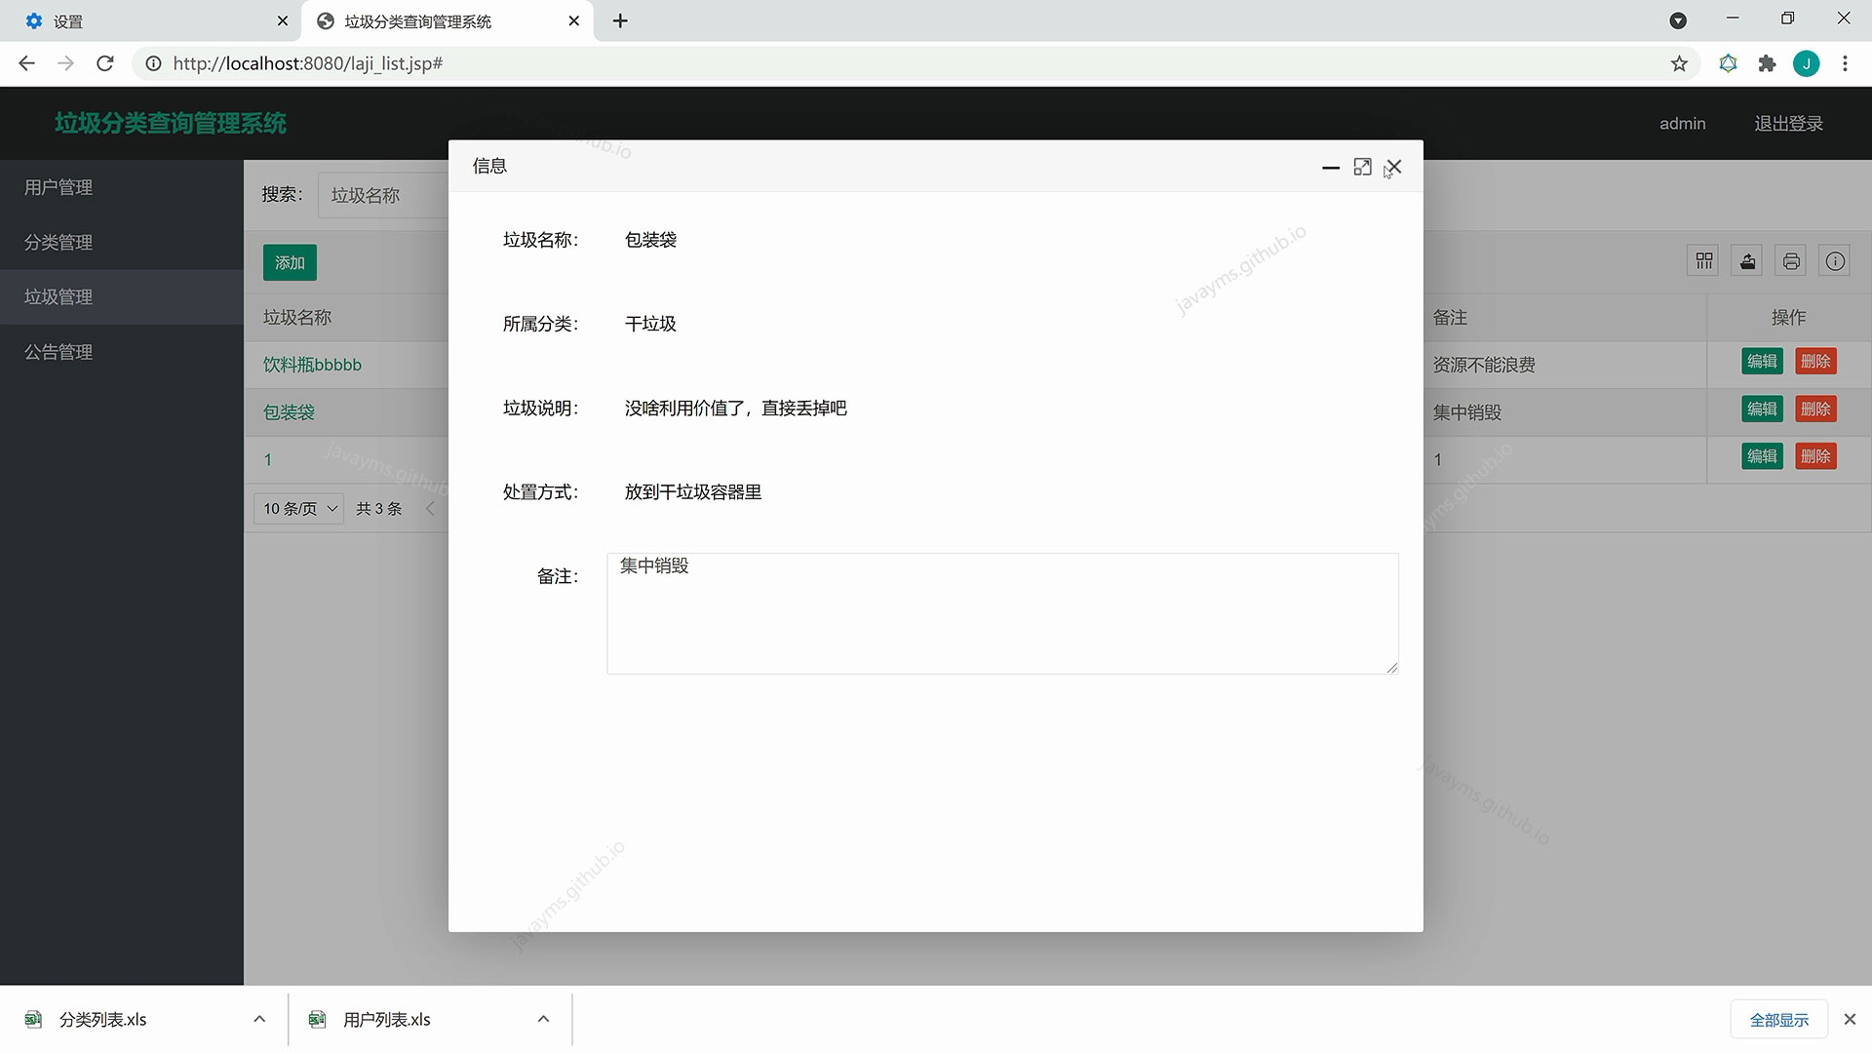Click the info prompt icon in the table toolbar

1835,260
